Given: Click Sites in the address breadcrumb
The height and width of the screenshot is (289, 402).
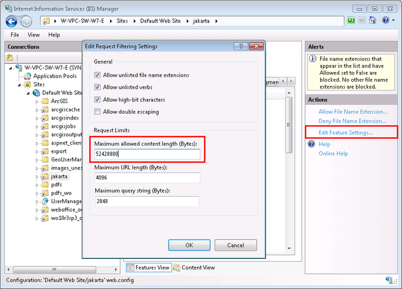Looking at the screenshot, I should 122,21.
